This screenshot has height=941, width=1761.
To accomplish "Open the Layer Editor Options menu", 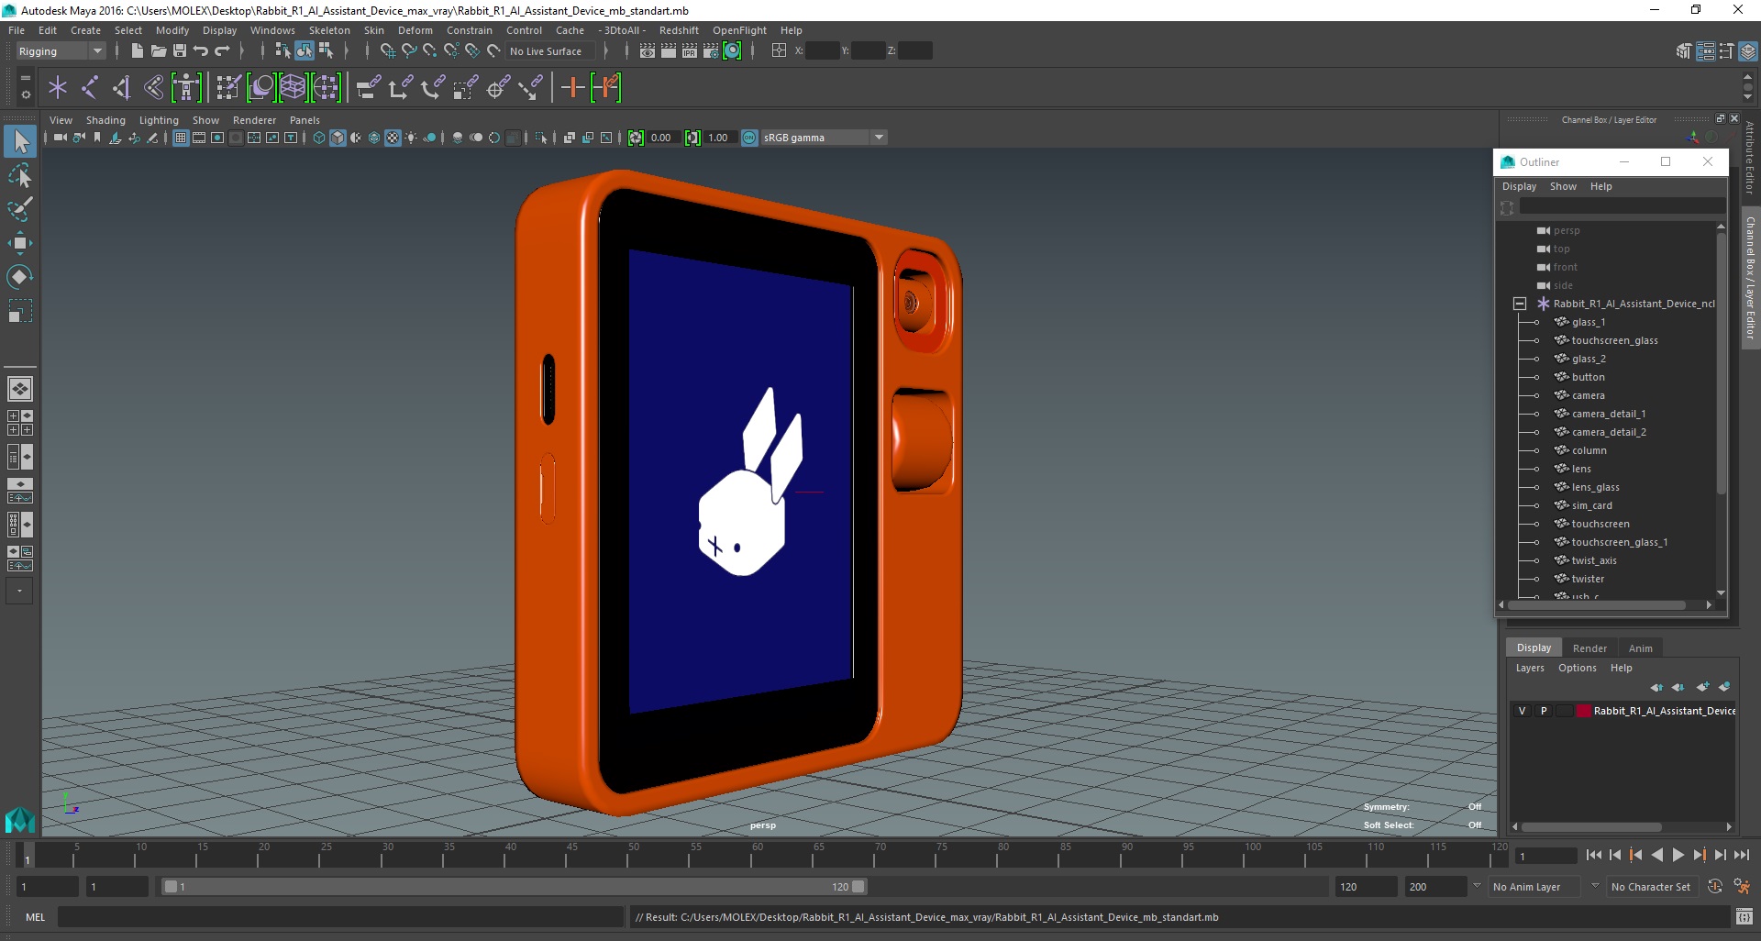I will pos(1577,668).
